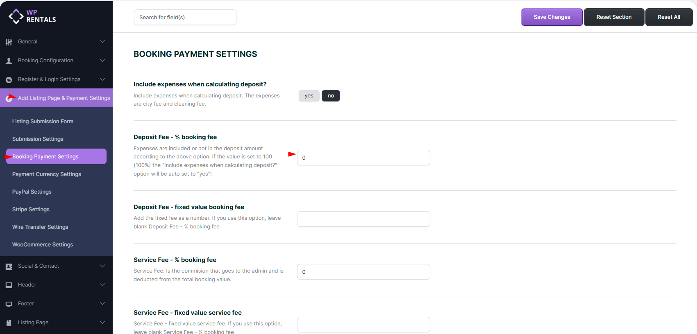Click the Search for field(s) box
Viewport: 697px width, 334px height.
coord(185,17)
